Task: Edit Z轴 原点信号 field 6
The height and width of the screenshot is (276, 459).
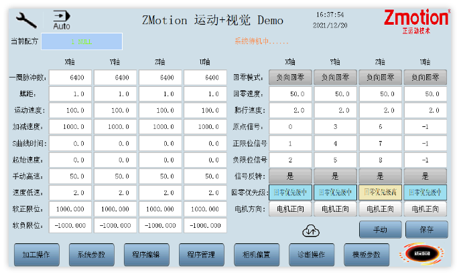Action: 380,126
